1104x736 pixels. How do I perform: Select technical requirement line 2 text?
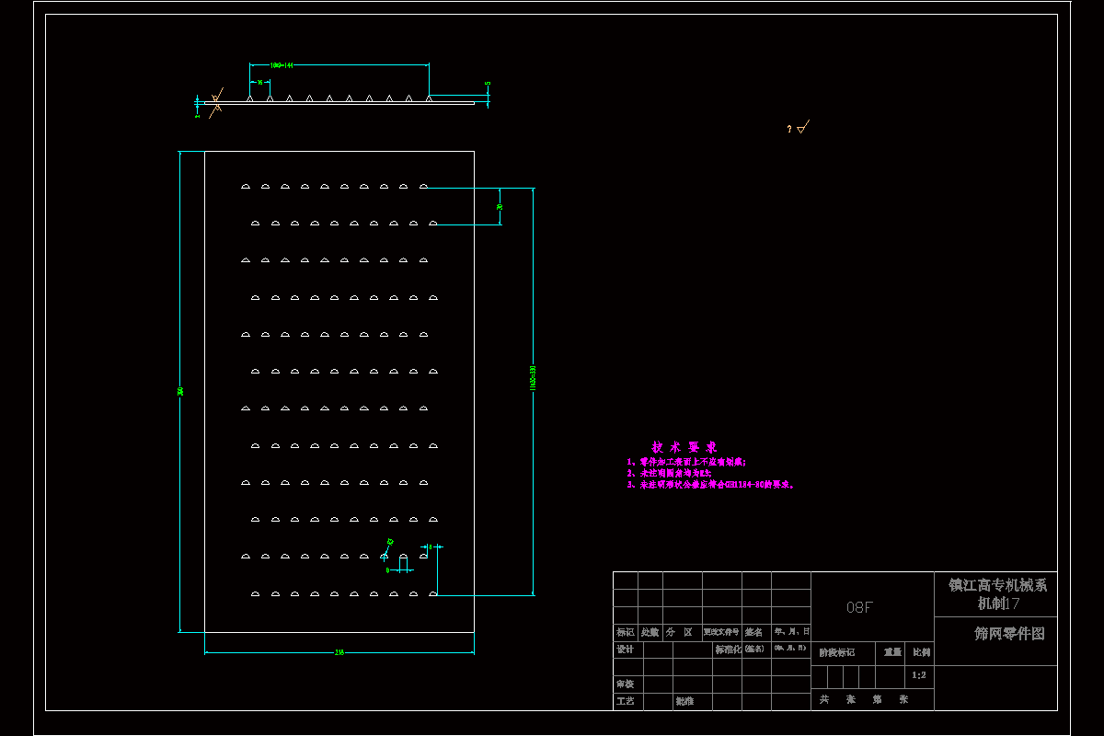pyautogui.click(x=670, y=473)
